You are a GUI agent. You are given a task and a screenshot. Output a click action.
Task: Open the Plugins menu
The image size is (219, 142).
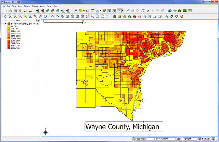tap(35, 7)
